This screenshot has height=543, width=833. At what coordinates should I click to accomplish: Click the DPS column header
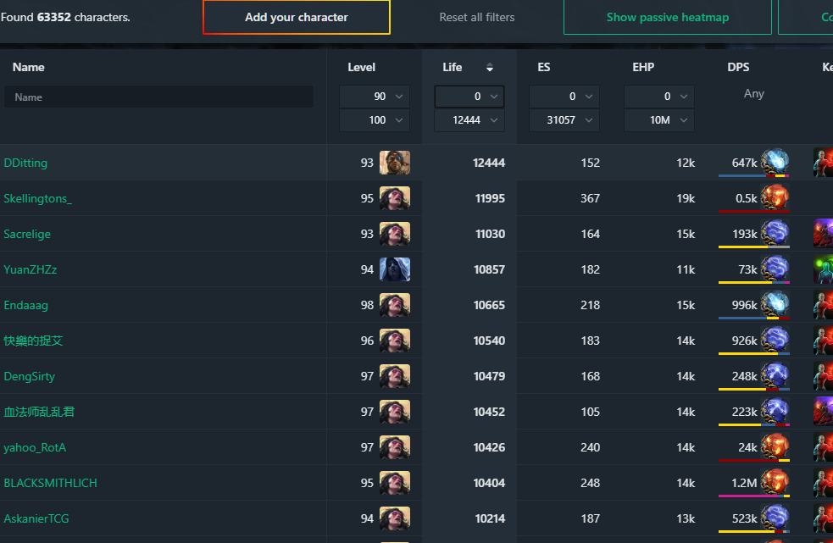click(738, 67)
